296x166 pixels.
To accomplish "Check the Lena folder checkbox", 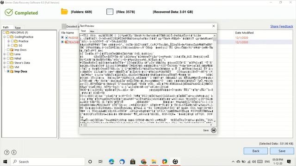I will tap(8, 54).
